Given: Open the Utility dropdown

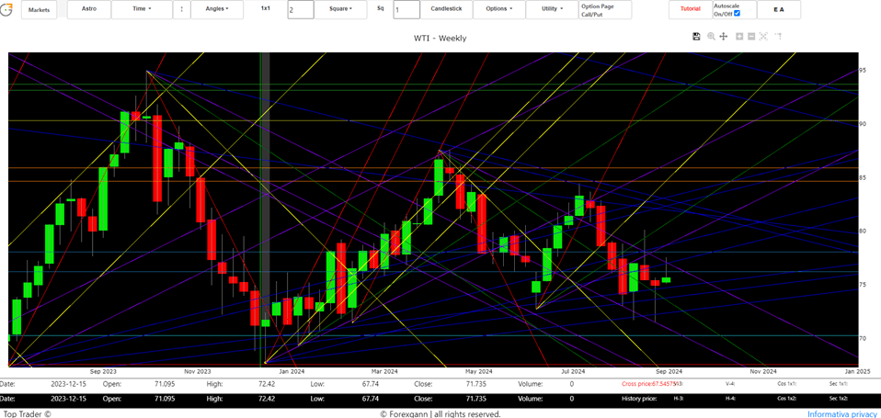Looking at the screenshot, I should (552, 9).
